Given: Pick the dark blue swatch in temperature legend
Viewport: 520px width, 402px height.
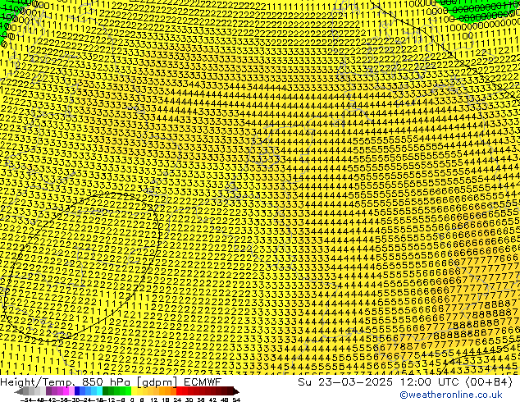Looking at the screenshot, I should pyautogui.click(x=77, y=391).
